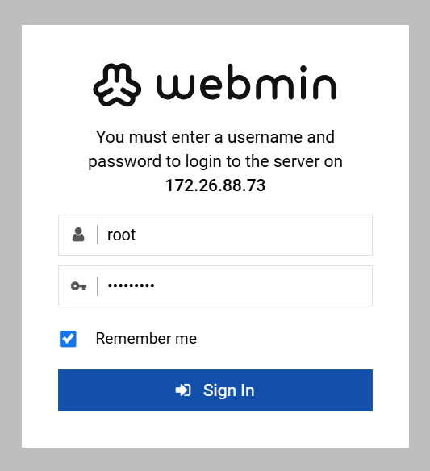The width and height of the screenshot is (430, 471).
Task: Focus the username field containing root
Action: 215,235
